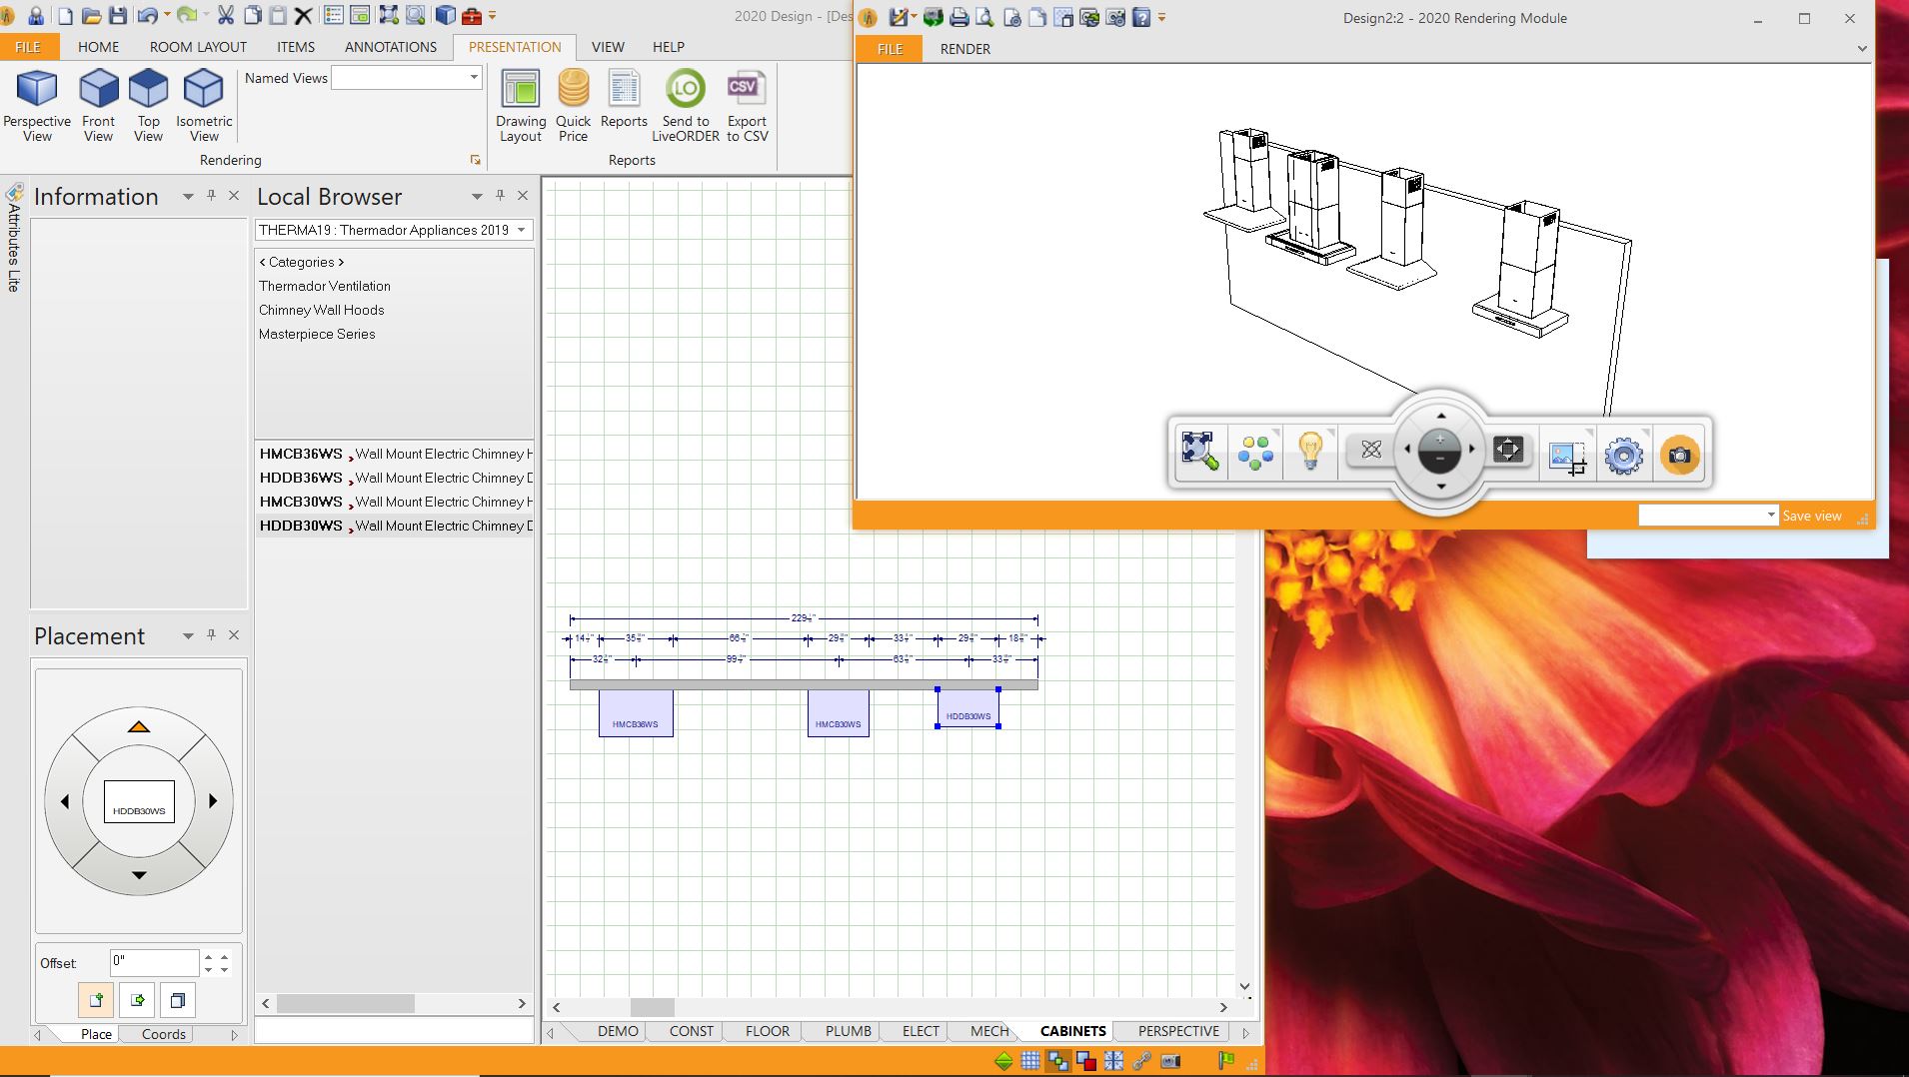
Task: Open the Named Views dropdown
Action: point(473,78)
